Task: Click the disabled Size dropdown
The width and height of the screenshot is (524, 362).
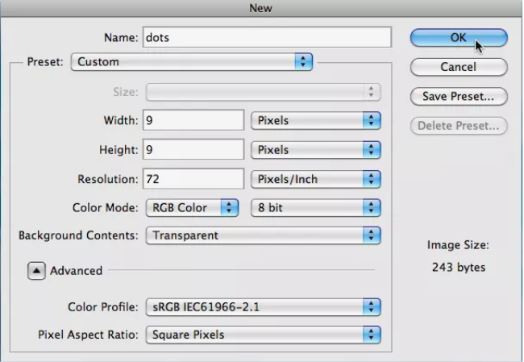Action: [264, 92]
